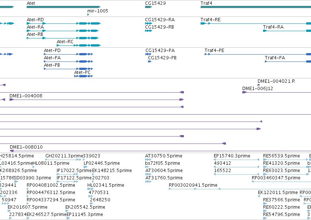Viewport: 311px width, 220px height.
Task: Select the CG15429-PB protein label
Action: click(x=162, y=58)
